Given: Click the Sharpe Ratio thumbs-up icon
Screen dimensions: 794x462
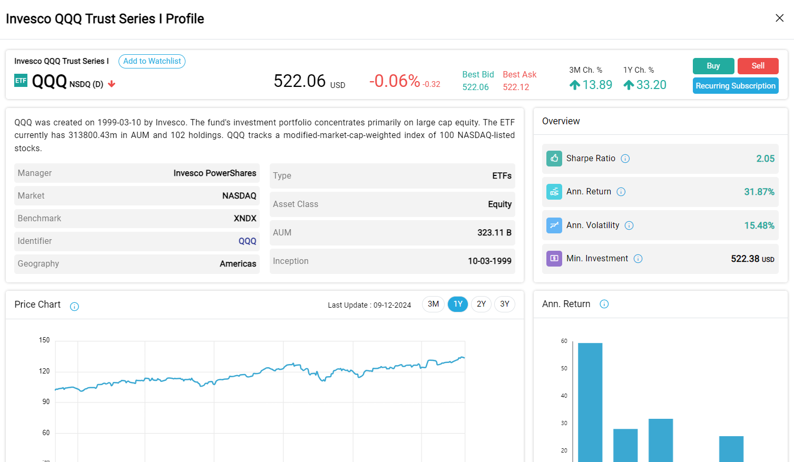Looking at the screenshot, I should coord(554,159).
